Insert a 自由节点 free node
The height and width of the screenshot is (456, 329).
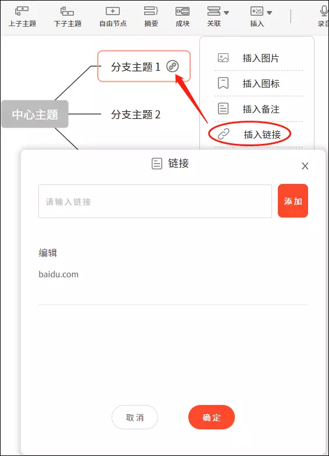[113, 12]
